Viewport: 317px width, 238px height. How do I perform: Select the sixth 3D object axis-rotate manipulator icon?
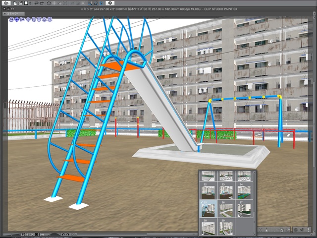click(39, 19)
